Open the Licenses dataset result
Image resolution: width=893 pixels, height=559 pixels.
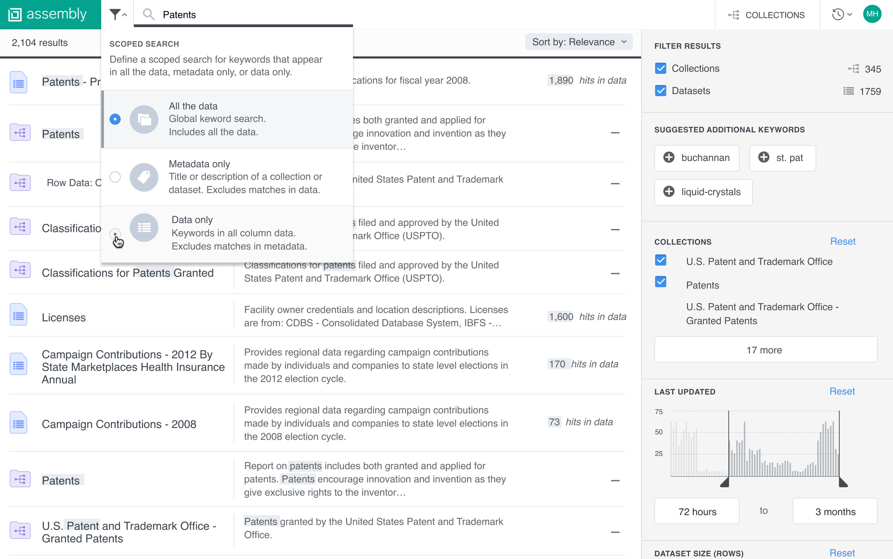pyautogui.click(x=64, y=318)
